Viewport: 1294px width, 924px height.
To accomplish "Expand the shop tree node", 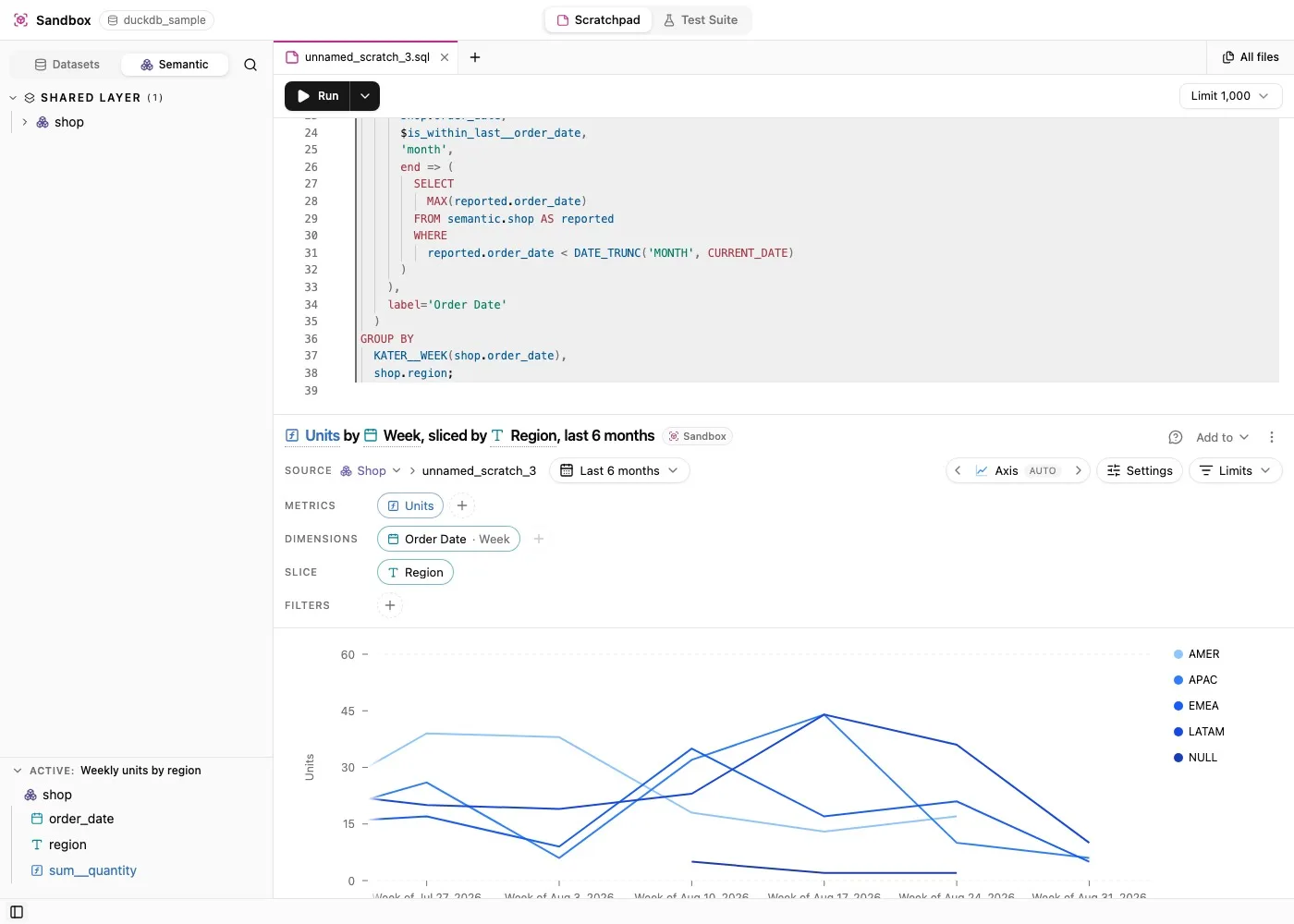I will (x=24, y=122).
